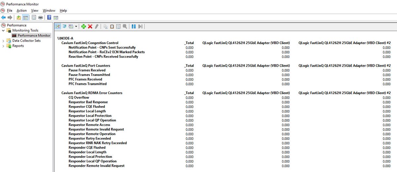Select PFC Frames Received counter
Viewport: 397px width, 172px height.
[x=85, y=80]
